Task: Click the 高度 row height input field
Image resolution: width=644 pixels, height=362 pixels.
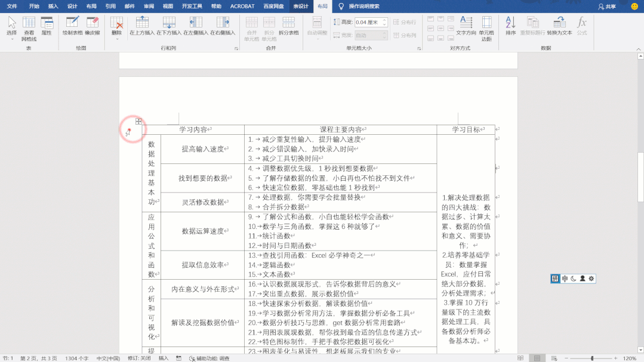Action: [368, 22]
